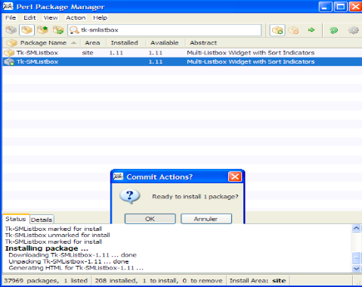The height and width of the screenshot is (287, 362).
Task: Click 'Tk-SMListbox unmarked for install' line
Action: (57, 236)
